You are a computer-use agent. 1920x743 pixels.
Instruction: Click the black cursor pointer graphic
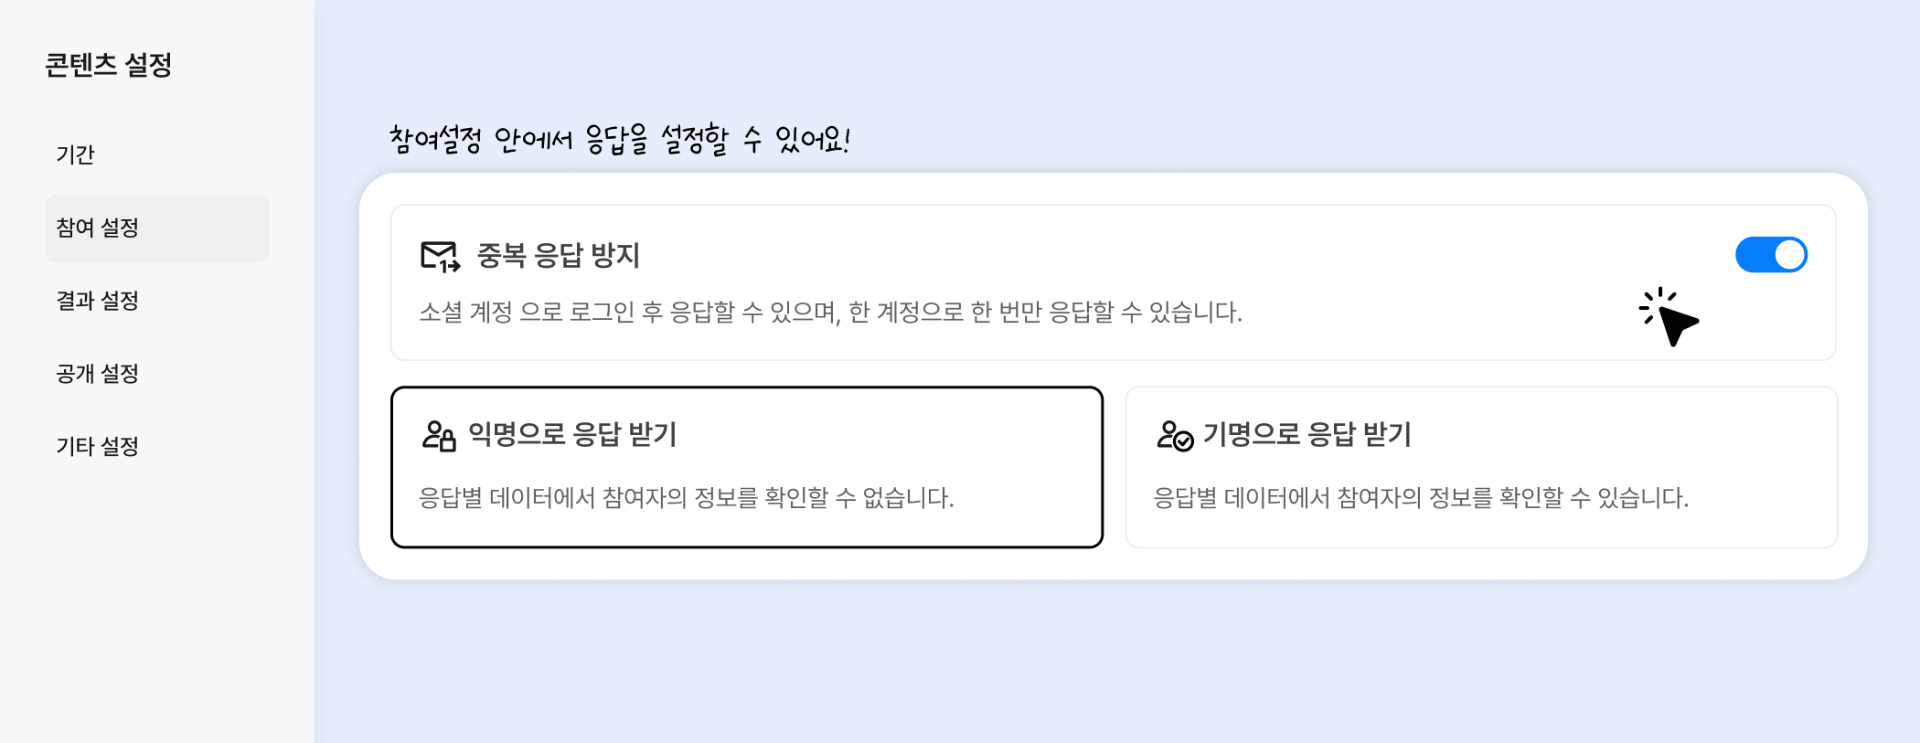tap(1673, 321)
